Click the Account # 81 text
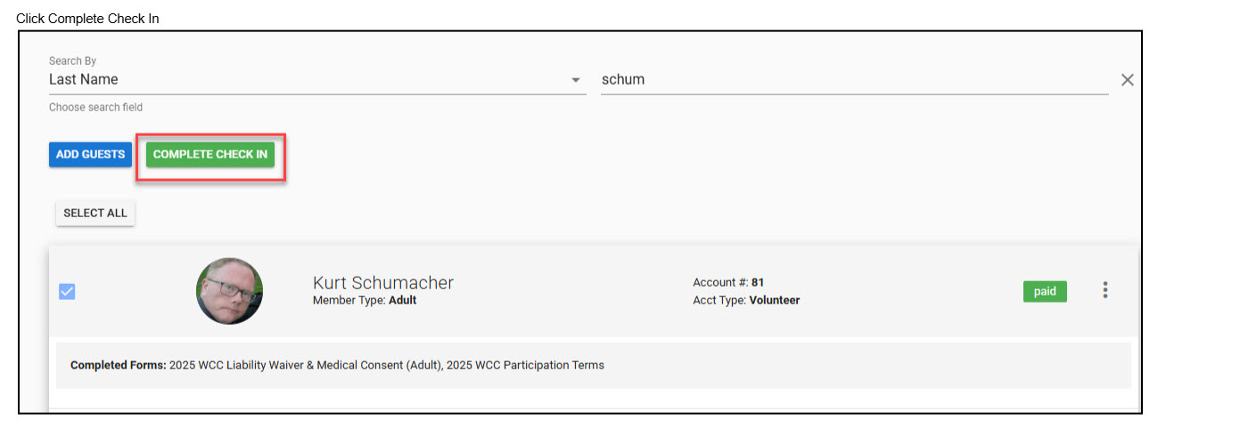Viewport: 1240px width, 428px height. click(728, 283)
